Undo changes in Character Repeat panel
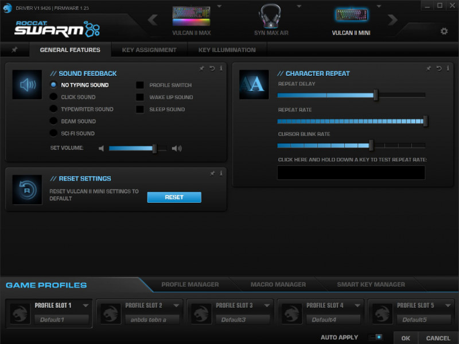Screen dimensions: 459x344 tap(439, 68)
